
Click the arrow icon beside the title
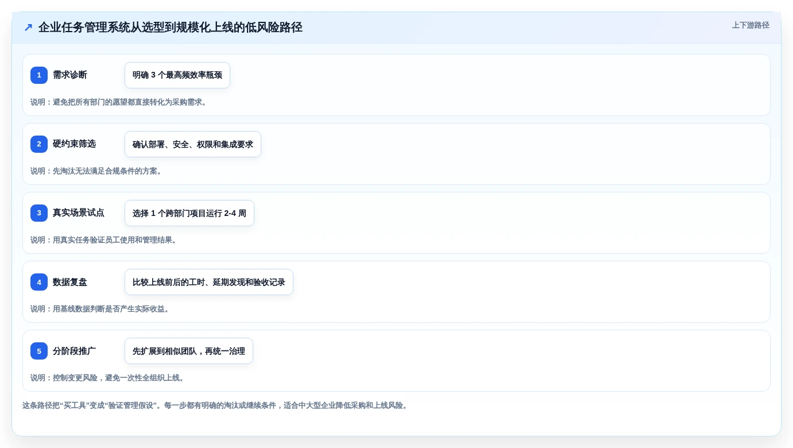(x=28, y=28)
